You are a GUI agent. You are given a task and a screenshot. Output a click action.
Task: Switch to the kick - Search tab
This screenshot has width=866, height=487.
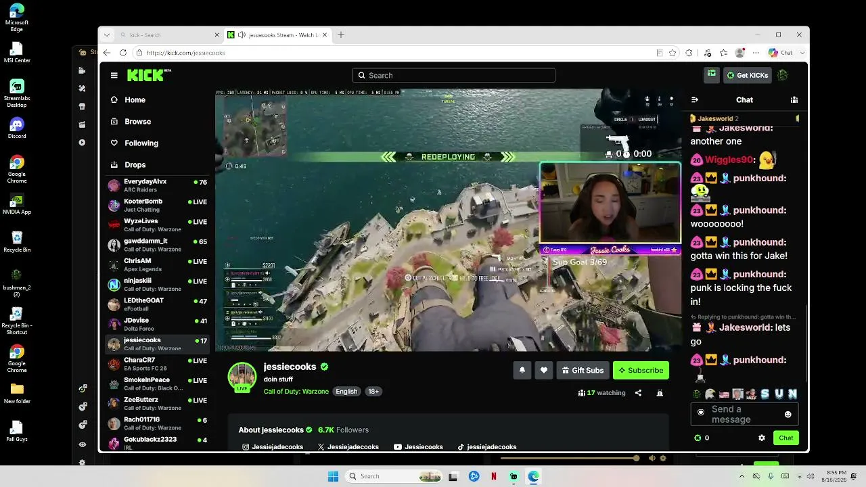click(168, 35)
